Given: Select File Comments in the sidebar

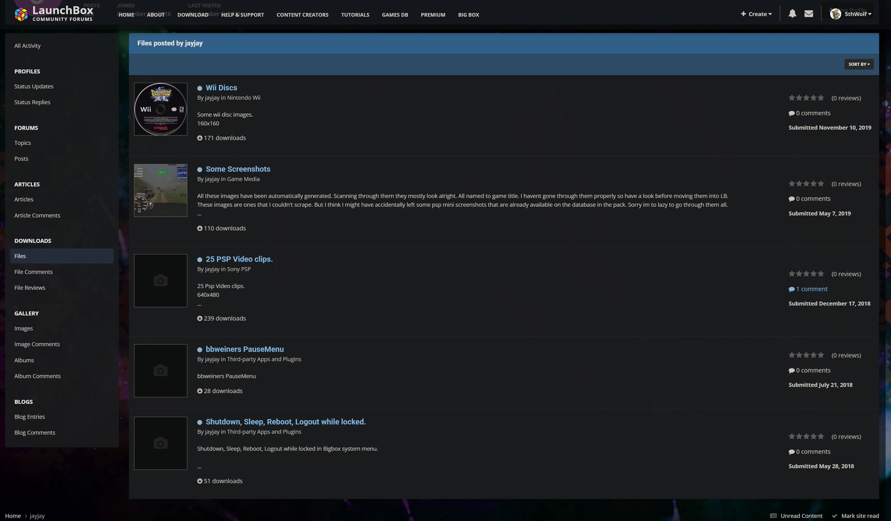Looking at the screenshot, I should [33, 272].
